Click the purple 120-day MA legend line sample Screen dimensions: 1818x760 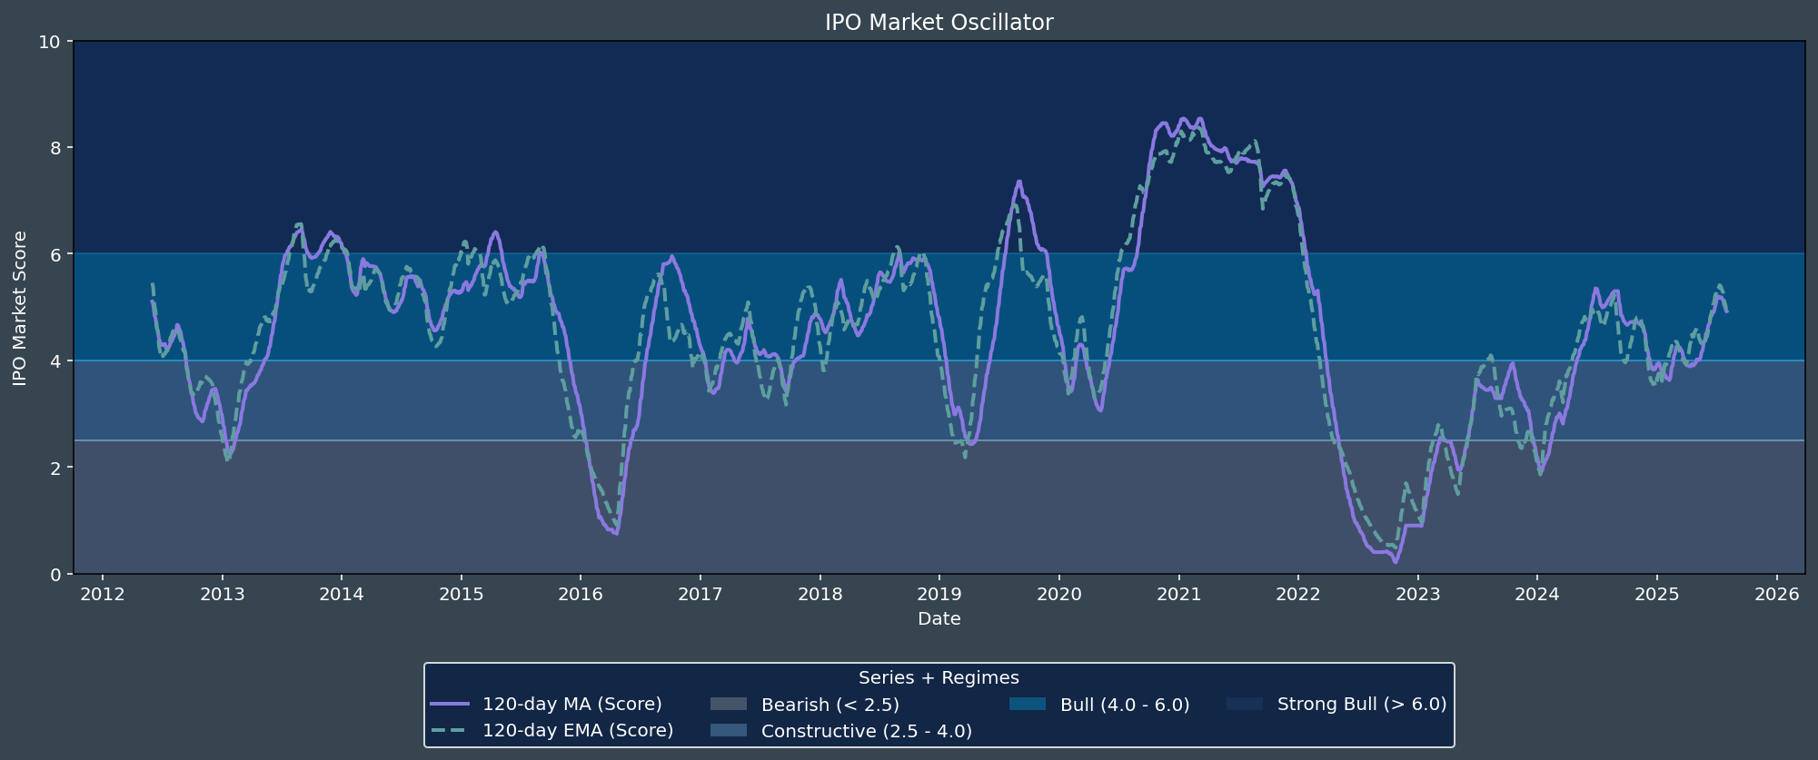coord(450,705)
